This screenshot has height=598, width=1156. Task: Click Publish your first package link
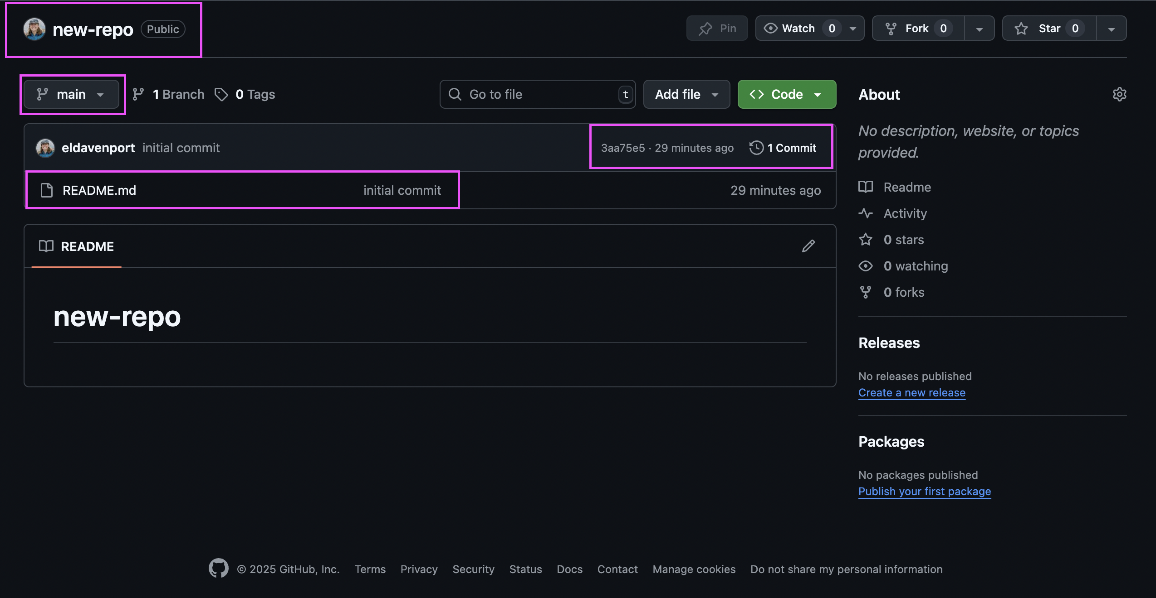pyautogui.click(x=925, y=492)
